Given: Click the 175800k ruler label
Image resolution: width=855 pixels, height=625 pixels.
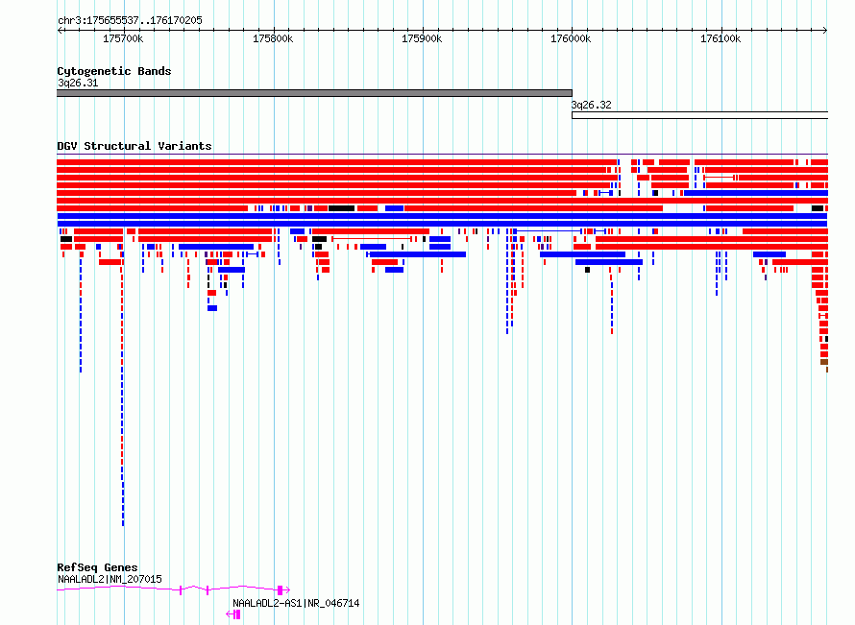Looking at the screenshot, I should pos(273,38).
